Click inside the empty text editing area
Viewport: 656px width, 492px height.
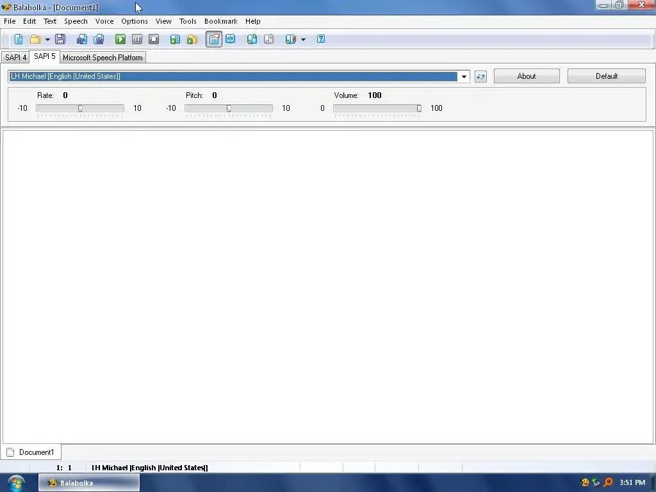click(x=327, y=286)
